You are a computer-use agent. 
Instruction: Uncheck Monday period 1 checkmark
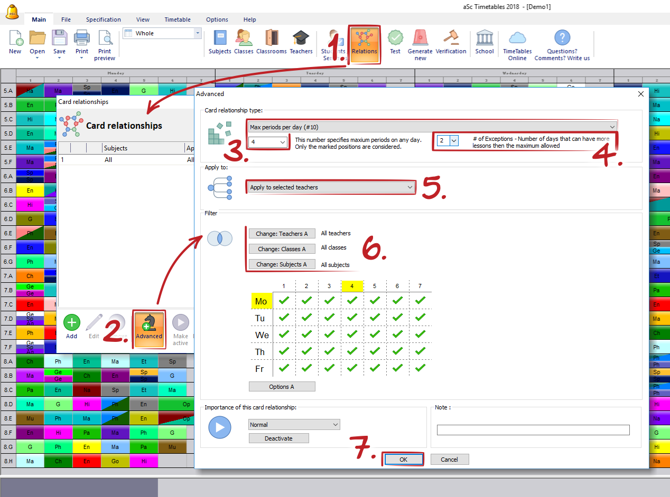[x=284, y=301]
